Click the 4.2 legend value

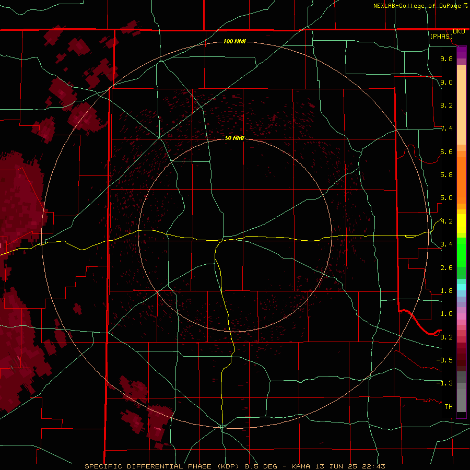[446, 221]
